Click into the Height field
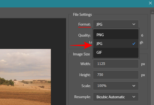Screen dimensions: 154x105 116,75
